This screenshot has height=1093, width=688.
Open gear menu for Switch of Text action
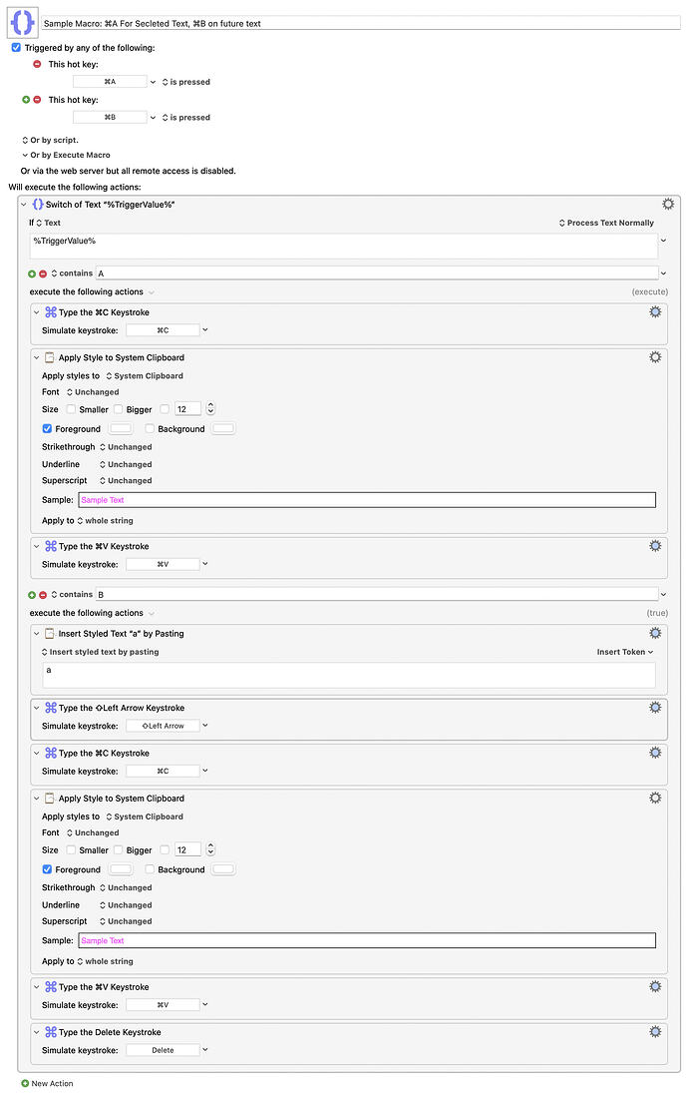[x=668, y=205]
